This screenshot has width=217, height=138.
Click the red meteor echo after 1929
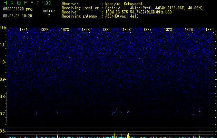click(199, 111)
